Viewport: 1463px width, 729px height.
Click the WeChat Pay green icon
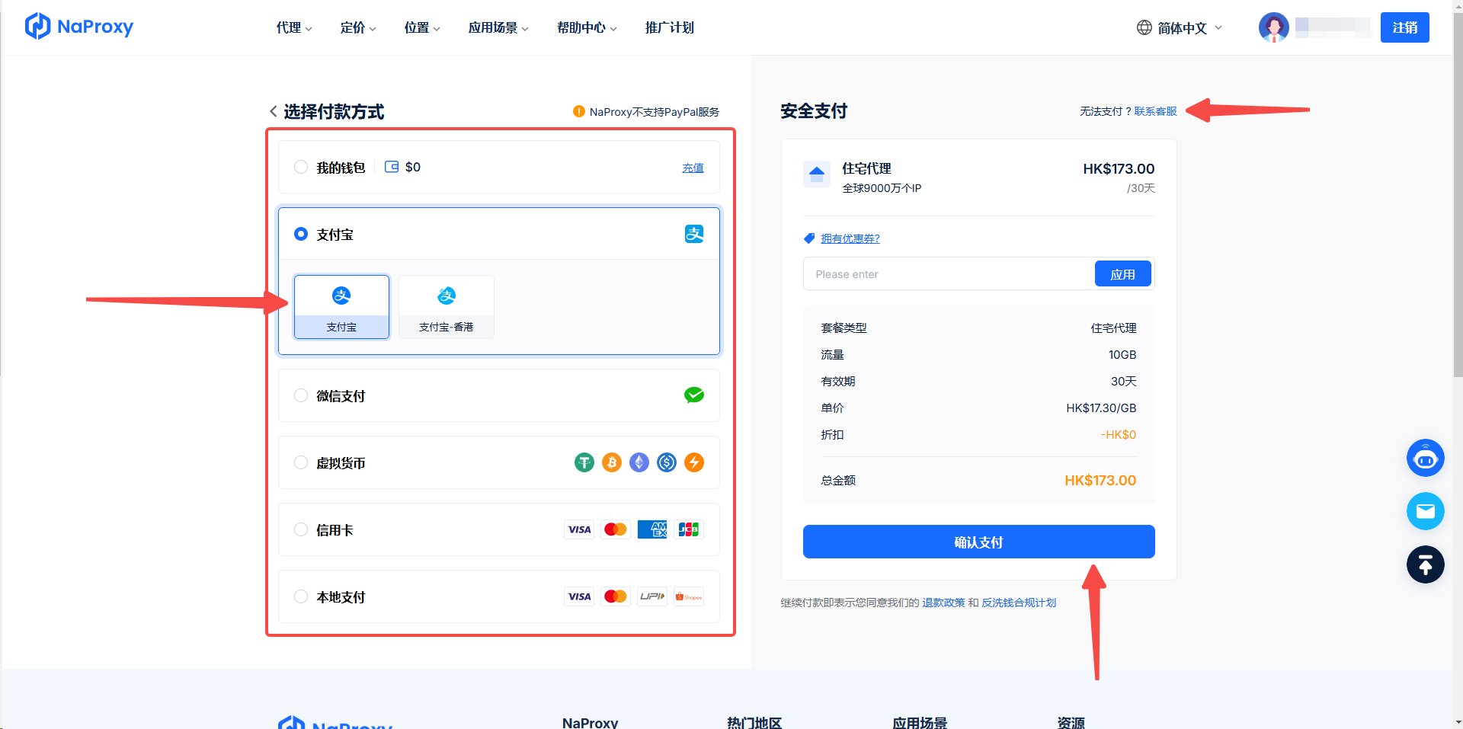point(694,395)
